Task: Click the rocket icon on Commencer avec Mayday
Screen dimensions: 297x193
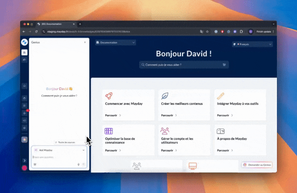Action: point(109,96)
